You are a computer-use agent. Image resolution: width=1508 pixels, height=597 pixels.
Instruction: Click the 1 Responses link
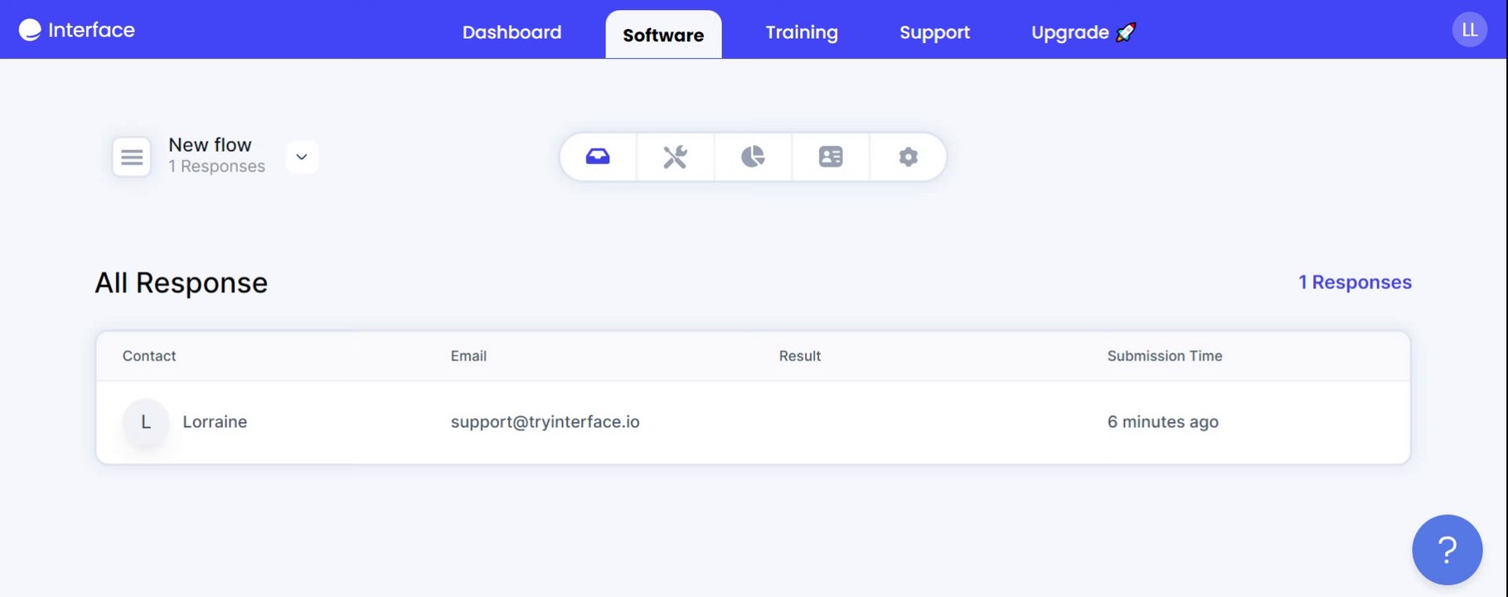(1355, 282)
